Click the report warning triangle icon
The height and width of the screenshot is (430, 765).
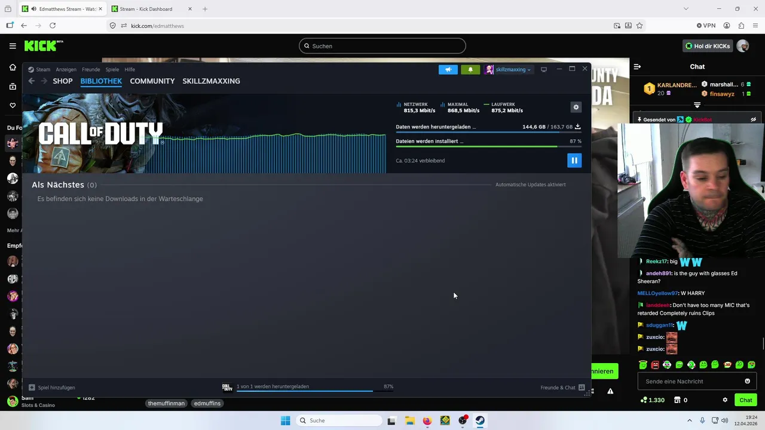(x=610, y=391)
